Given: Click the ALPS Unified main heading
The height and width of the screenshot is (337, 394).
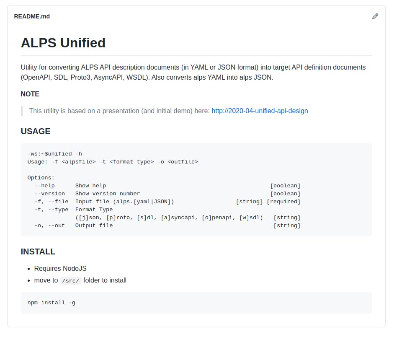Looking at the screenshot, I should tap(63, 43).
